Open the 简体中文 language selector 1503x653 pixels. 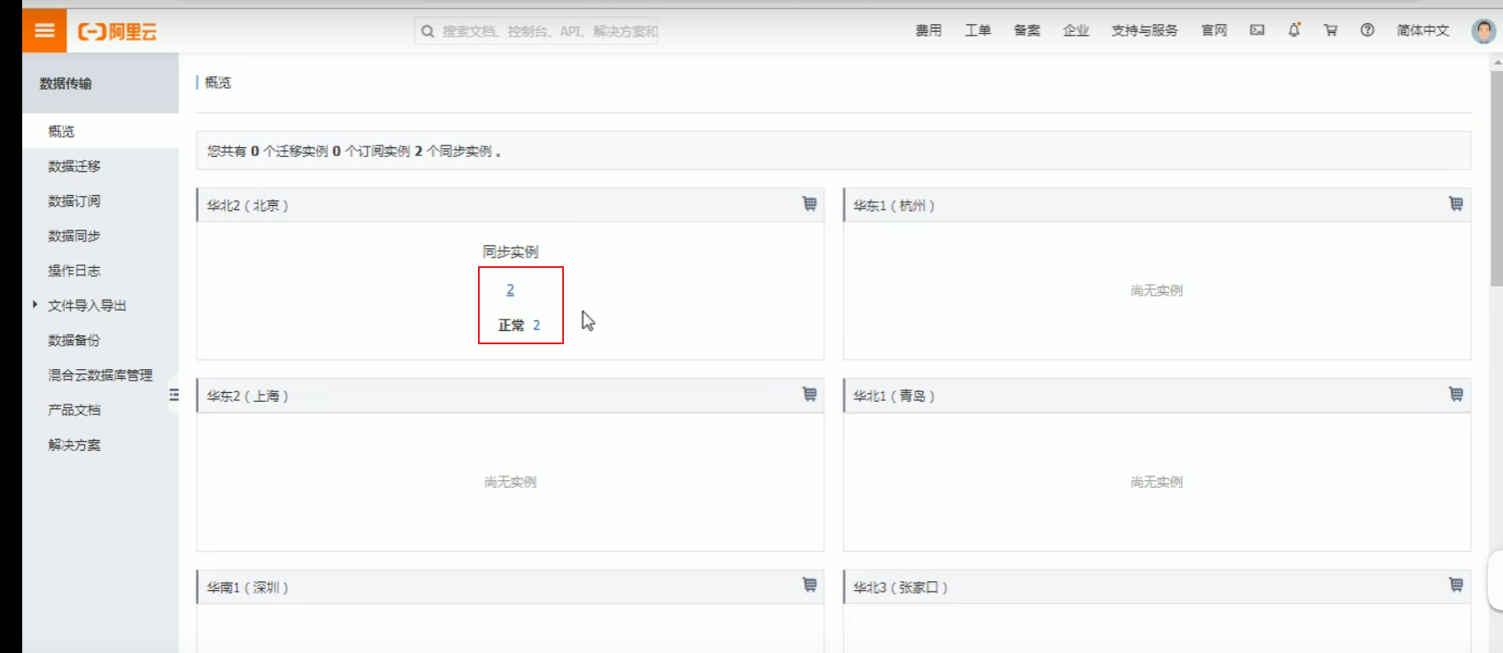click(1422, 30)
